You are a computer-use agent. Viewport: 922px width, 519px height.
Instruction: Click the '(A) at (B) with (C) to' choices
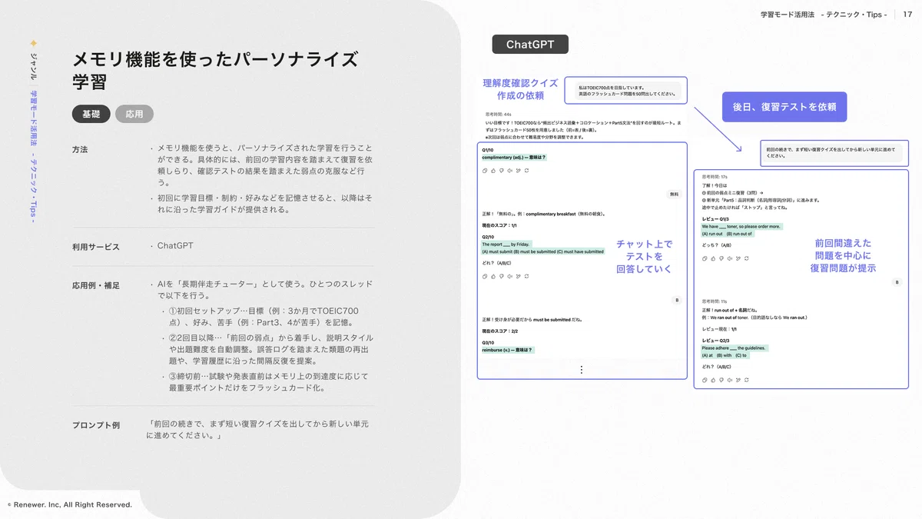point(725,355)
